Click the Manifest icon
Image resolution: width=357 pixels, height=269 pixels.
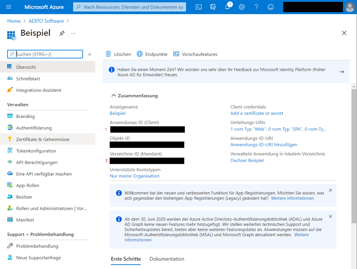click(x=10, y=220)
